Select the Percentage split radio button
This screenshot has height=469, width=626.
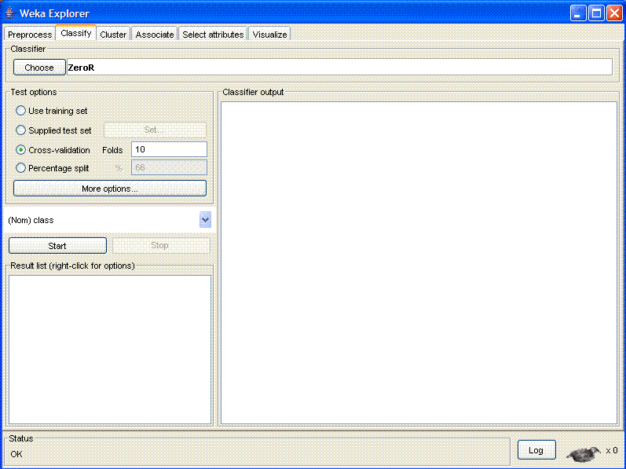click(20, 168)
